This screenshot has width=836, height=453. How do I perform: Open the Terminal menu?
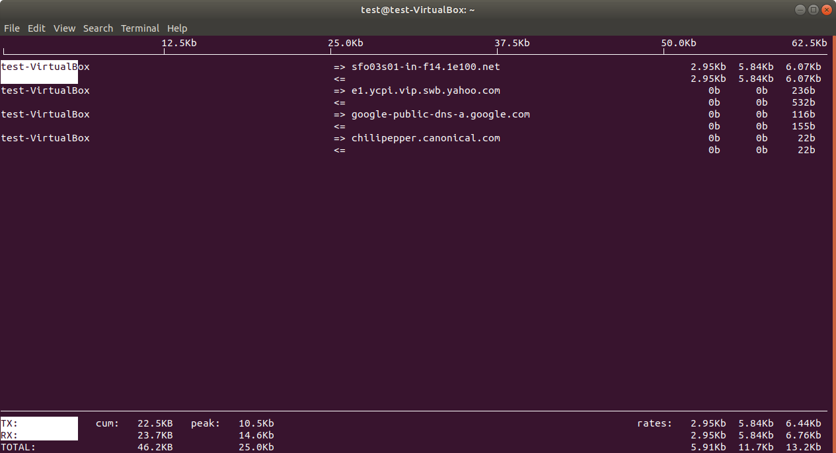pyautogui.click(x=140, y=28)
